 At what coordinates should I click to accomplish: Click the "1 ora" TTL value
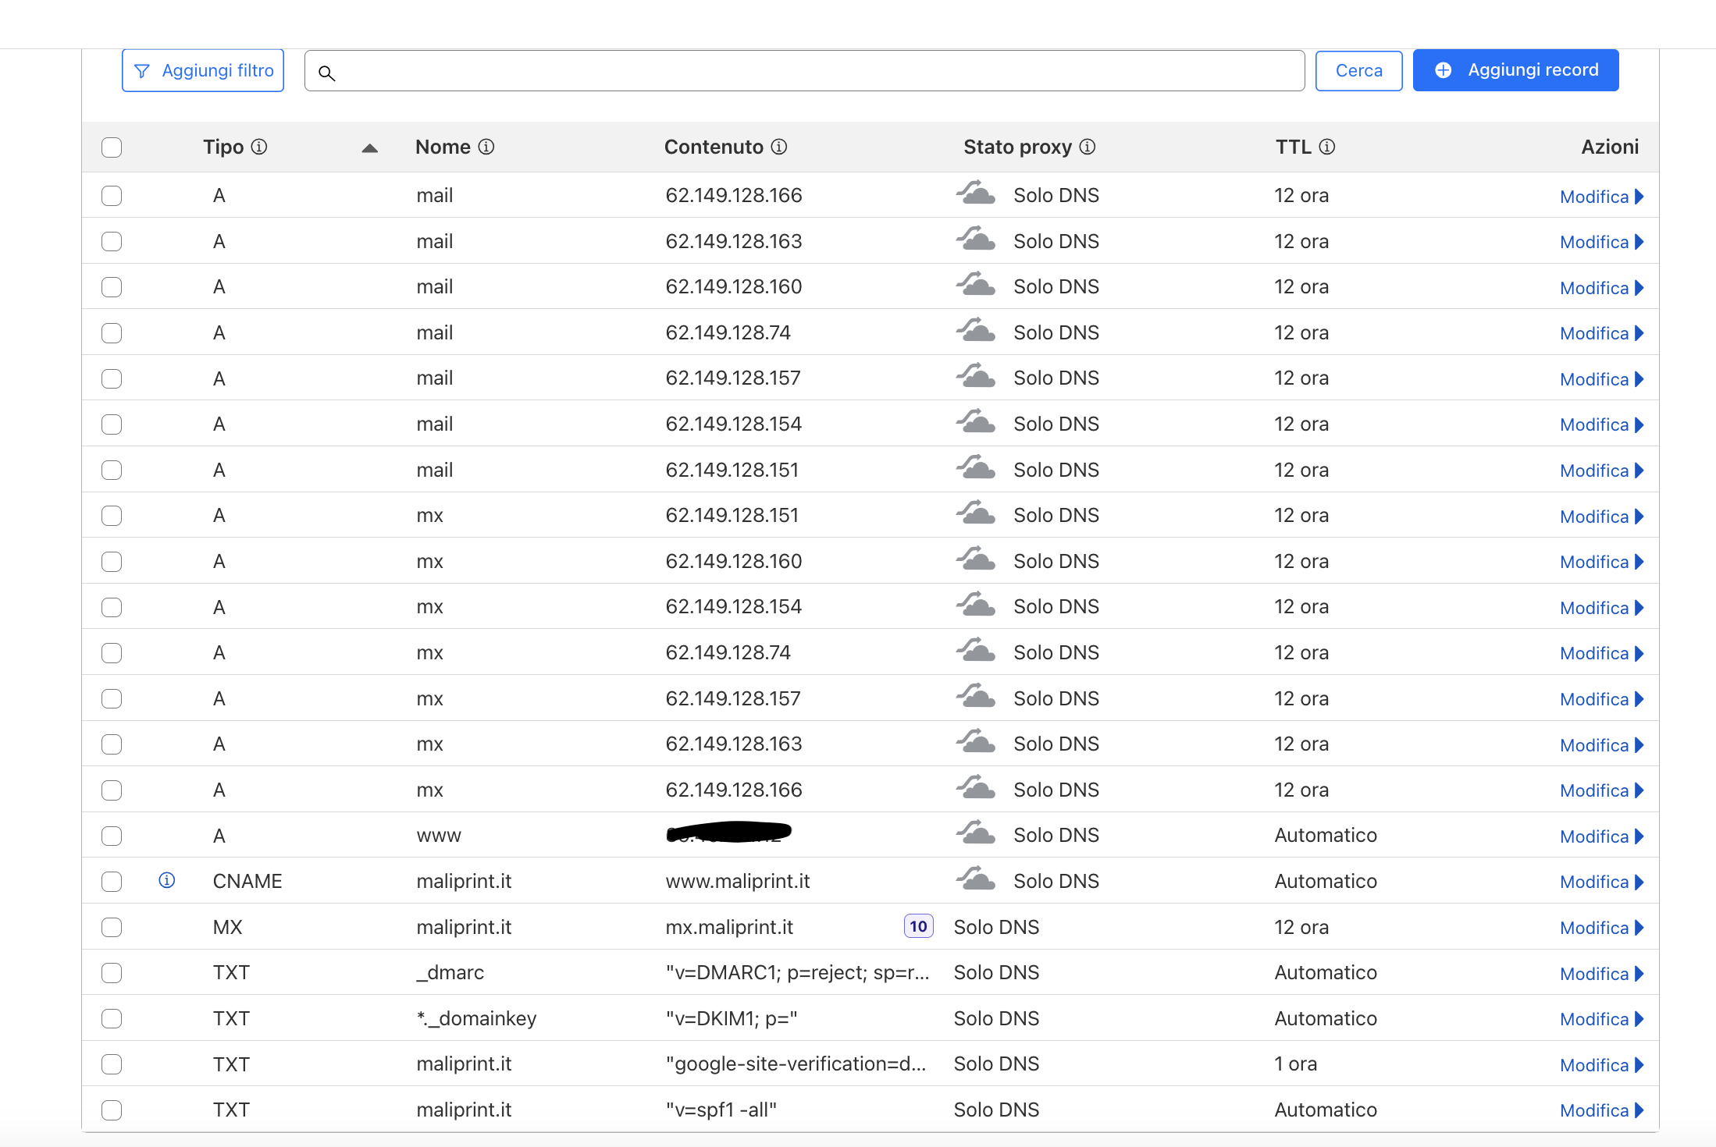coord(1295,1064)
